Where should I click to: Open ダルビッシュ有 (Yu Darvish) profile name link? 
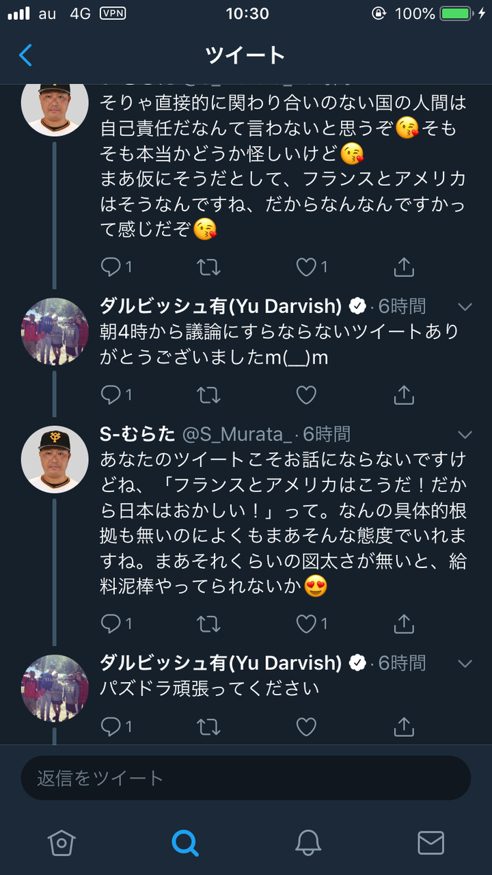tap(220, 306)
